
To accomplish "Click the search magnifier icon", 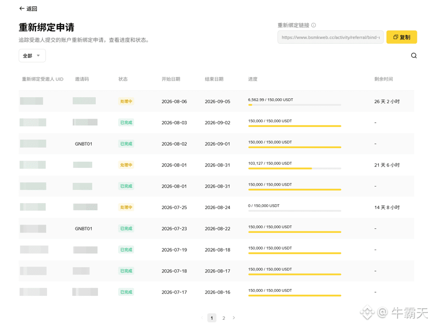I will pyautogui.click(x=414, y=56).
